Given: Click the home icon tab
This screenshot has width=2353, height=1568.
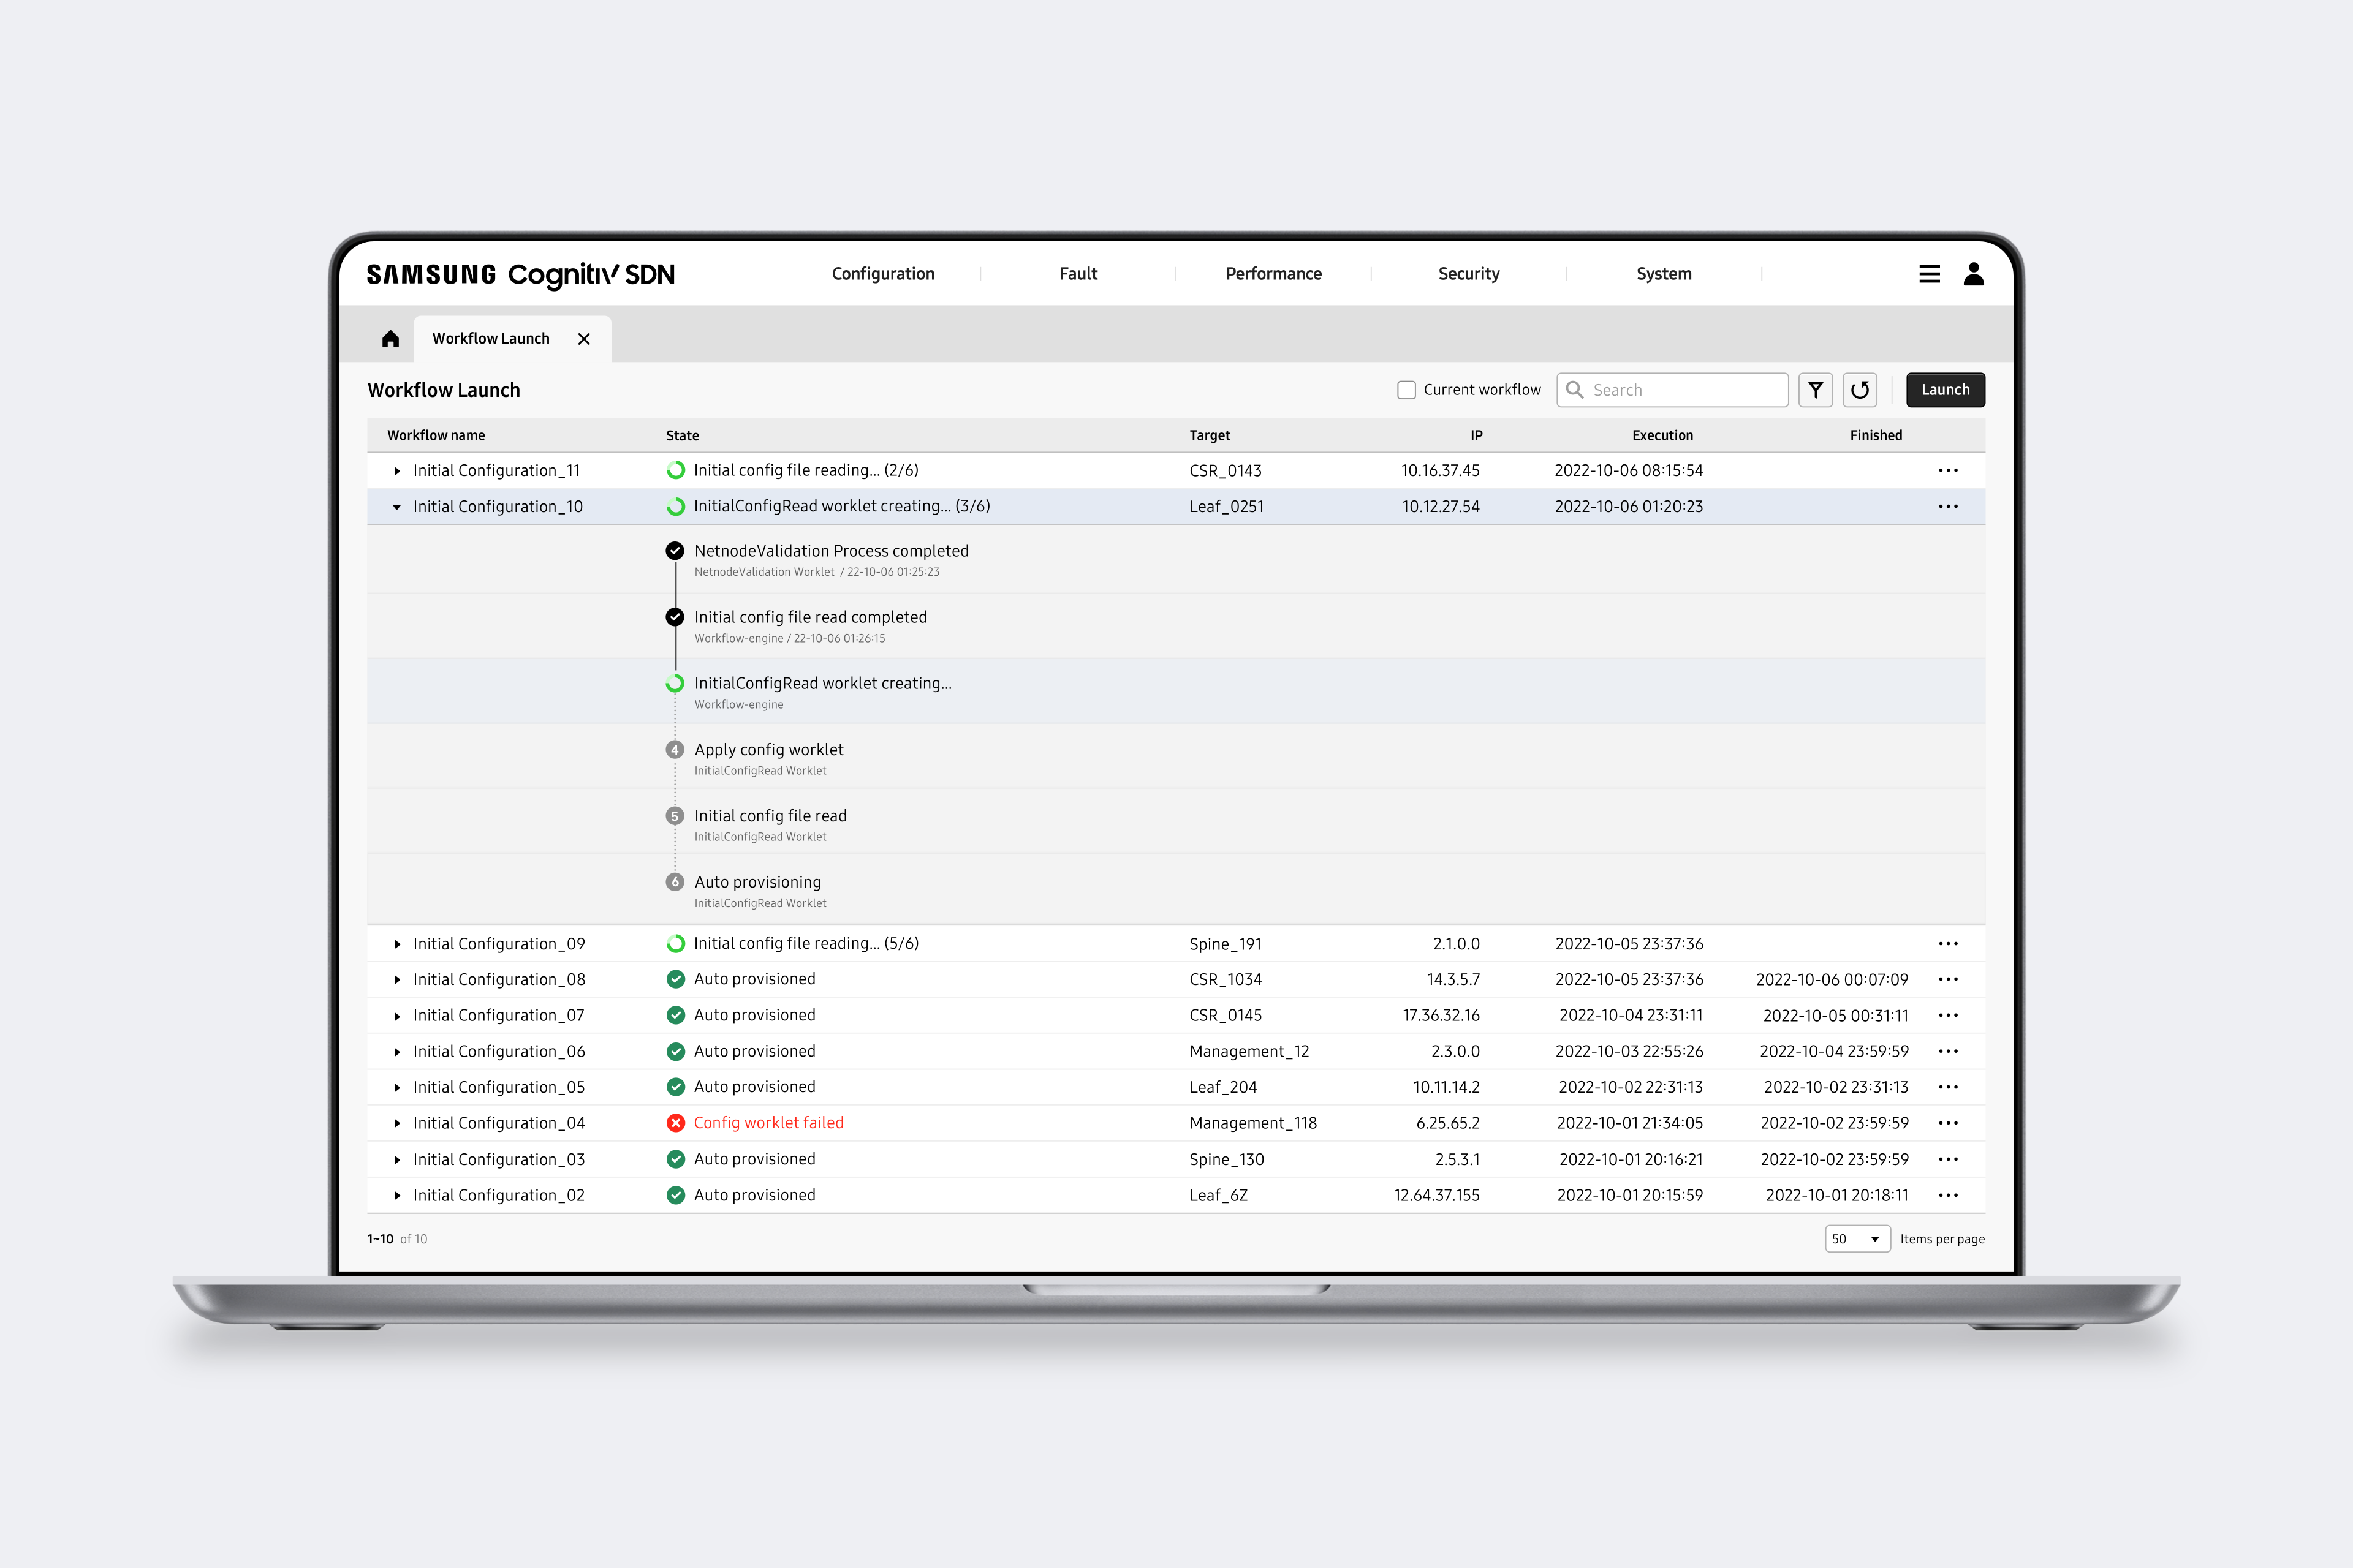Looking at the screenshot, I should [390, 339].
